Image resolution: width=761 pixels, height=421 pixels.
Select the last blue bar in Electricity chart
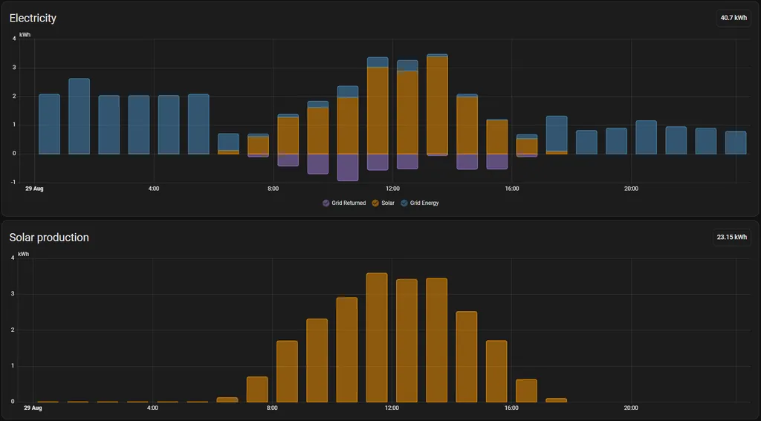click(x=736, y=143)
